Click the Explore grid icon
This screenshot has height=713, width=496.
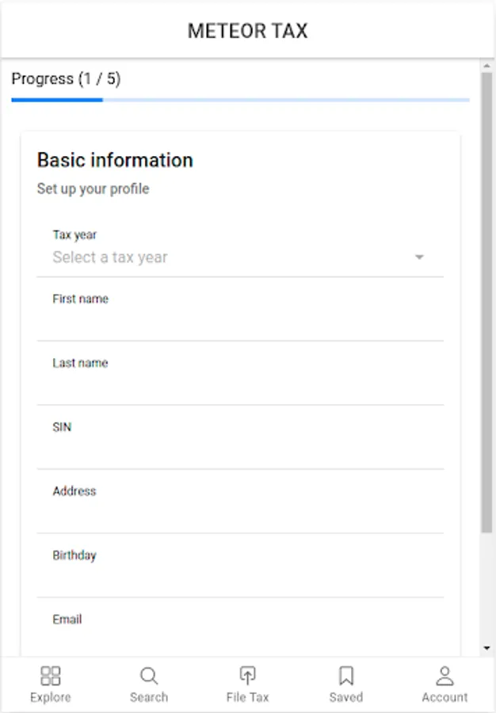coord(51,676)
